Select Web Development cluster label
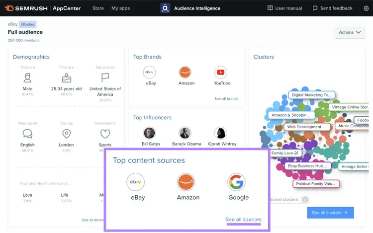Image resolution: width=373 pixels, height=233 pixels. [307, 127]
